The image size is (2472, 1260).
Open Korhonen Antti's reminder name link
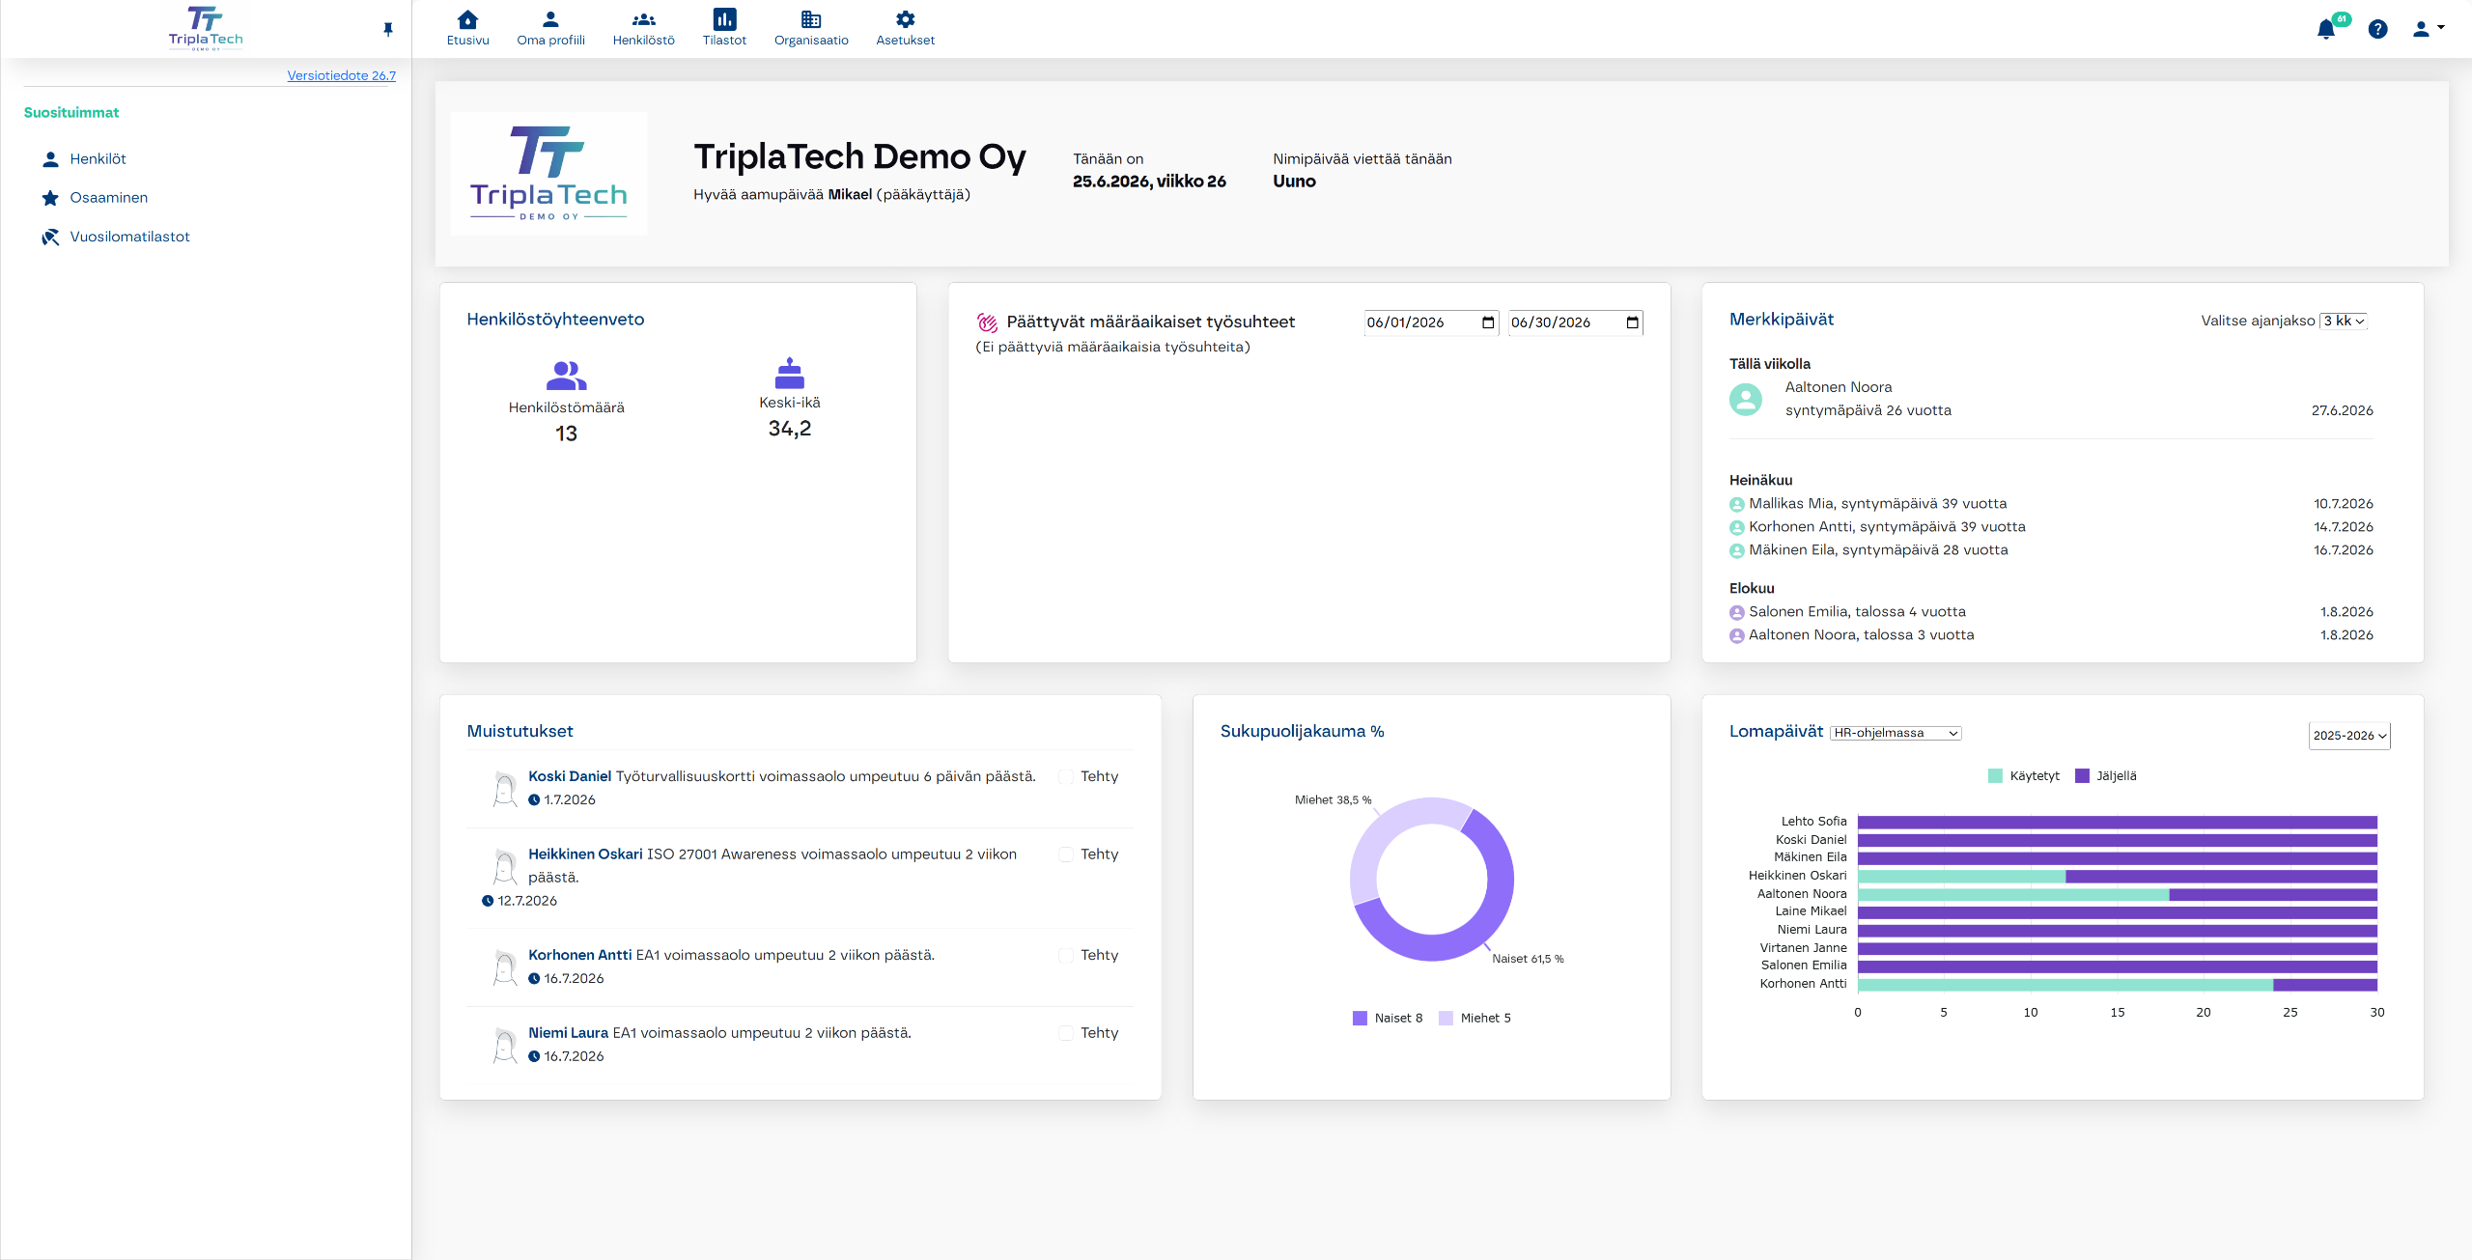point(579,955)
